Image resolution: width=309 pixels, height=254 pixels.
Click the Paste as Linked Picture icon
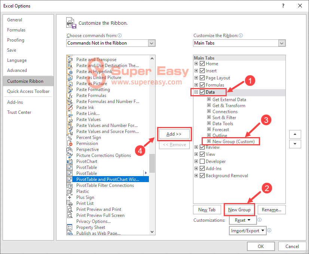pyautogui.click(x=70, y=78)
